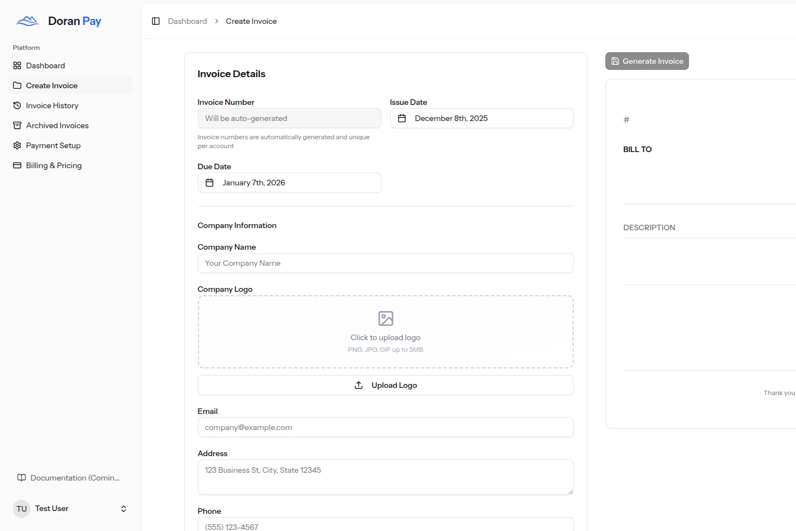Go to Dashboard via breadcrumb link
This screenshot has width=796, height=531.
click(x=187, y=21)
